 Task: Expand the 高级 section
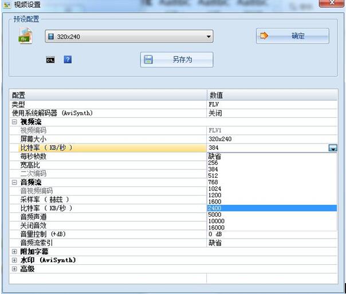pos(14,268)
